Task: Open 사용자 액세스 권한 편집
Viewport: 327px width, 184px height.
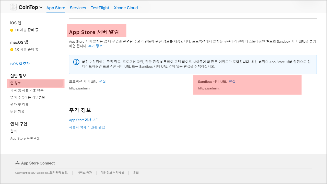Action: pyautogui.click(x=87, y=127)
